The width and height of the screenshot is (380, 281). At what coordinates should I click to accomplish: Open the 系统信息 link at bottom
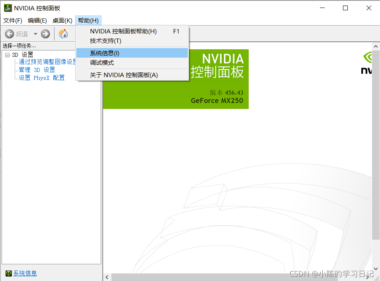(x=25, y=273)
